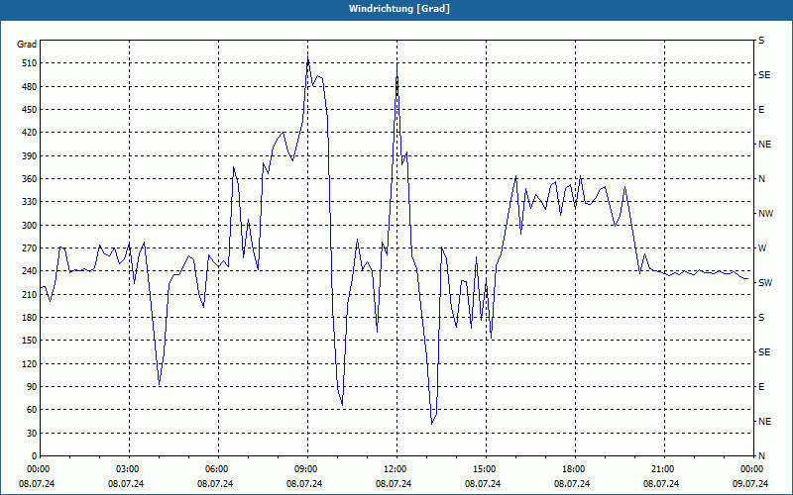The image size is (793, 495).
Task: Choose the y-axis value 60
Action: coord(32,410)
